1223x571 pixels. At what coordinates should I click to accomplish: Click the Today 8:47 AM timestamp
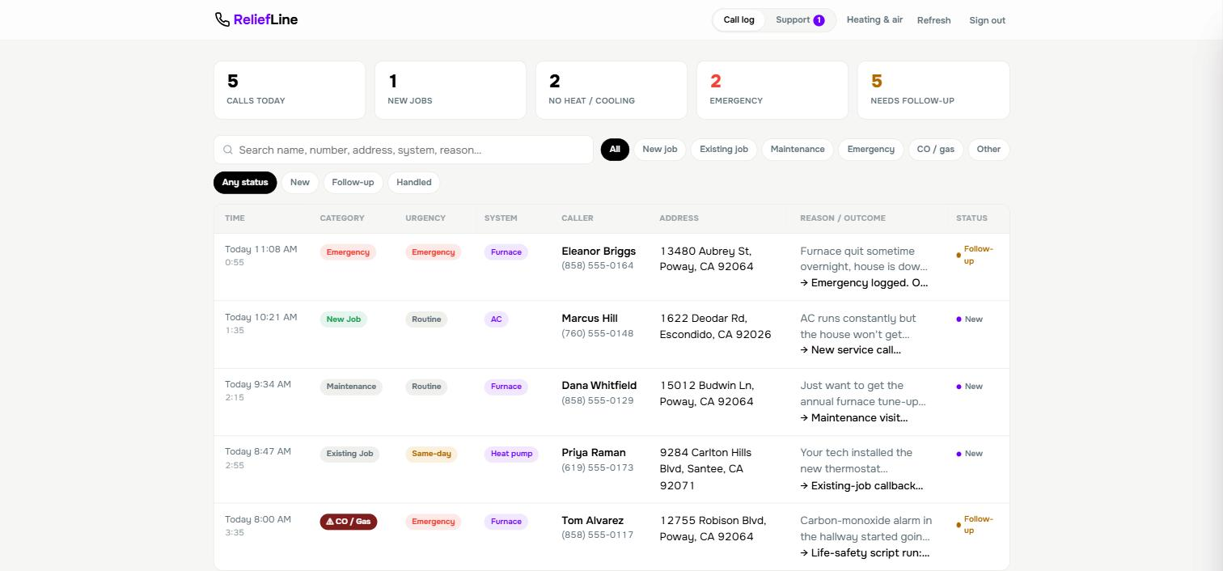coord(258,451)
